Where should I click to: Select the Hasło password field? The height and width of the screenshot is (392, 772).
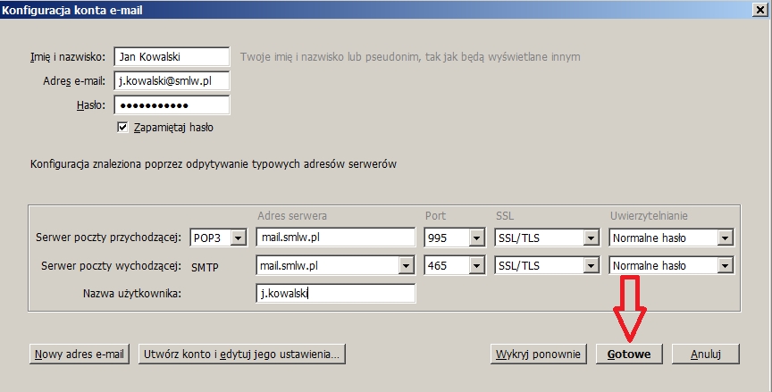(x=172, y=104)
